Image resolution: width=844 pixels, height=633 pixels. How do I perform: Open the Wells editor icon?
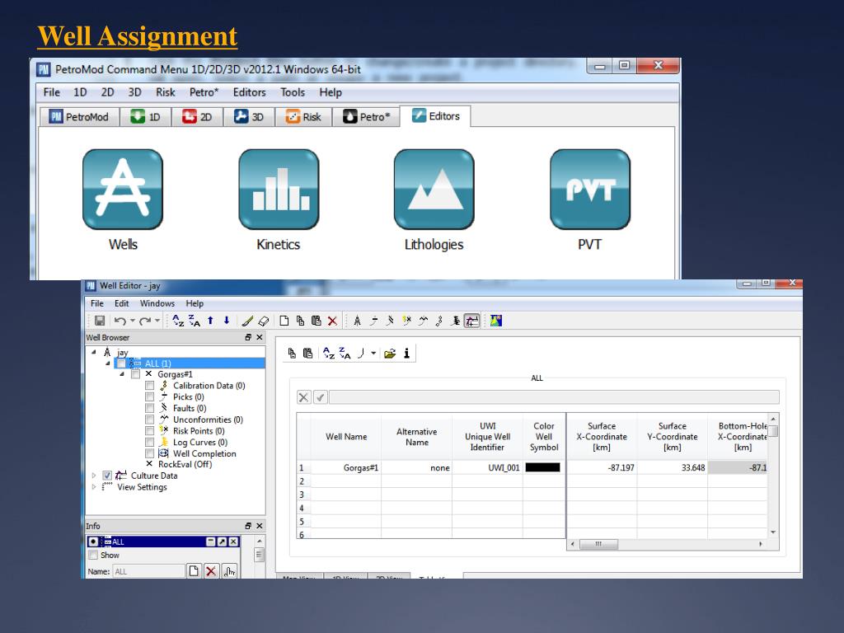123,190
